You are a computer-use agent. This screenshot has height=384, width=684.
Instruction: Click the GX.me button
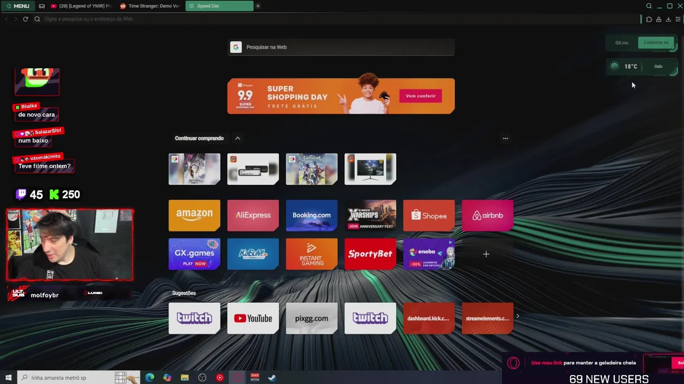621,43
